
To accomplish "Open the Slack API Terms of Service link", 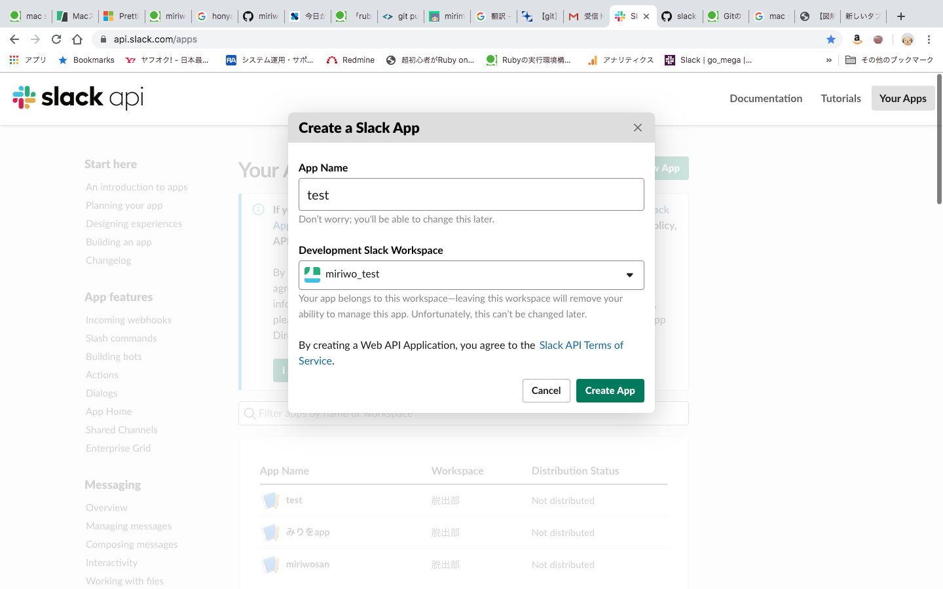I will [x=582, y=345].
